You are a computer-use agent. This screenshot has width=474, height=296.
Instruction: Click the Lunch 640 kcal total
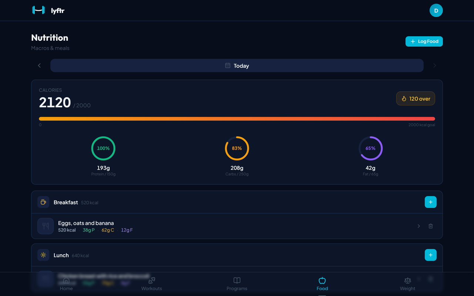[x=80, y=256]
